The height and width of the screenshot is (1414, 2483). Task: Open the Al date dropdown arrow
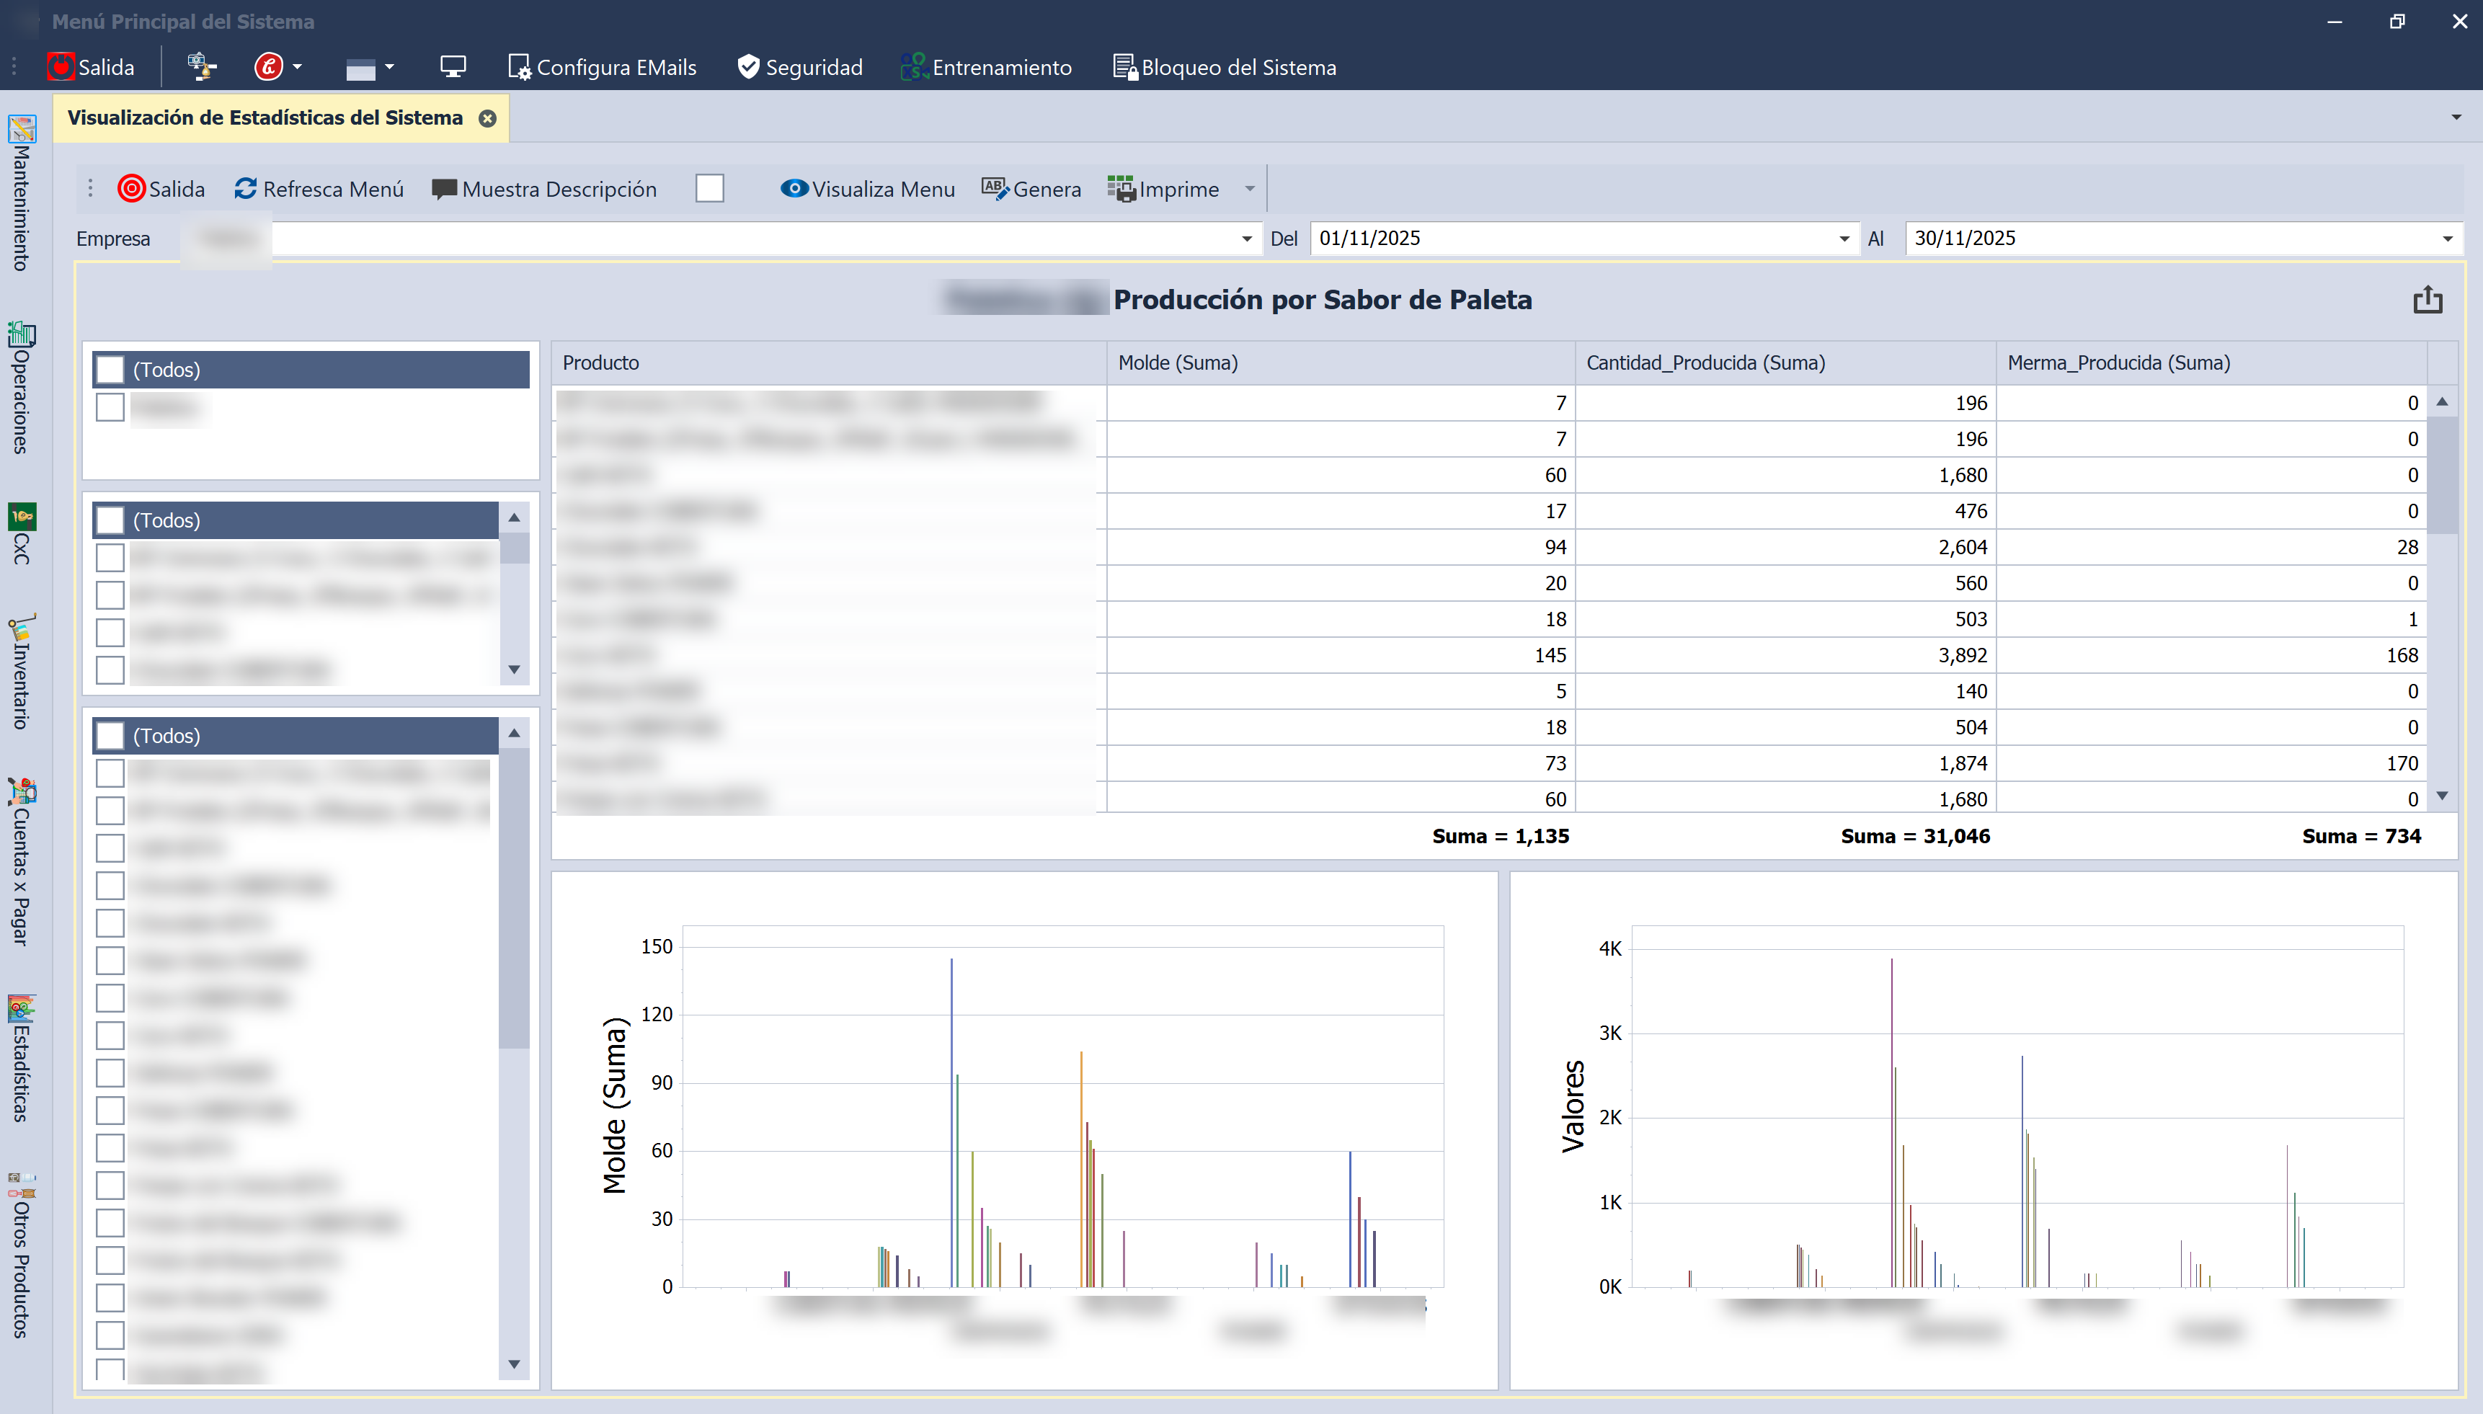(2447, 239)
